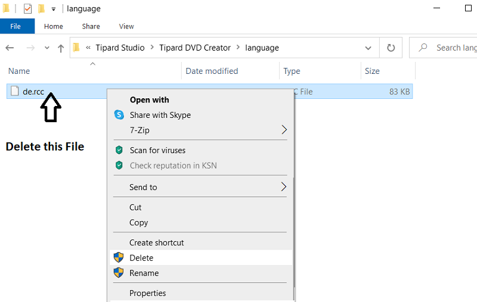Viewport: 477px width, 302px height.
Task: Expand the Send to submenu
Action: 284,187
